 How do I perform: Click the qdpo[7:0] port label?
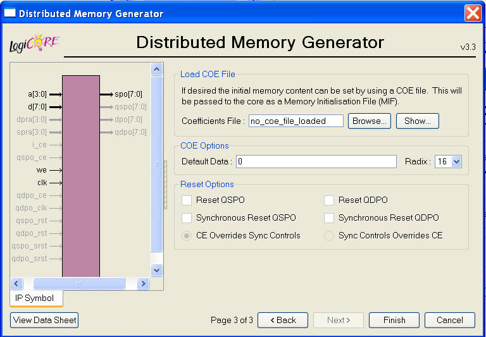[x=130, y=132]
